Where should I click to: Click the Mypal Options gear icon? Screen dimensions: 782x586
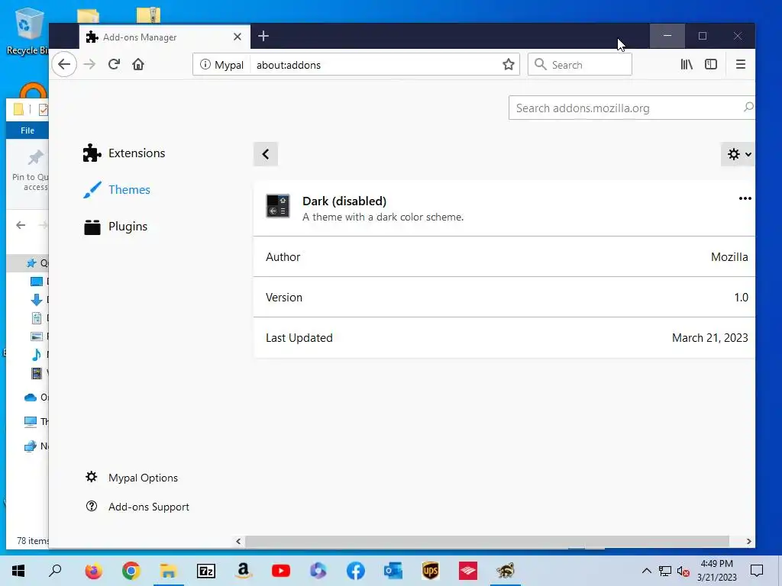coord(92,477)
